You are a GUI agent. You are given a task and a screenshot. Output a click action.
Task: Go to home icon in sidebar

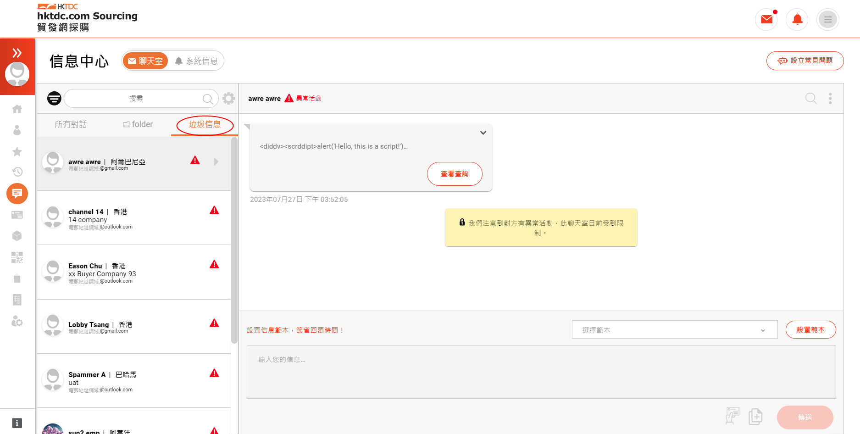(17, 109)
